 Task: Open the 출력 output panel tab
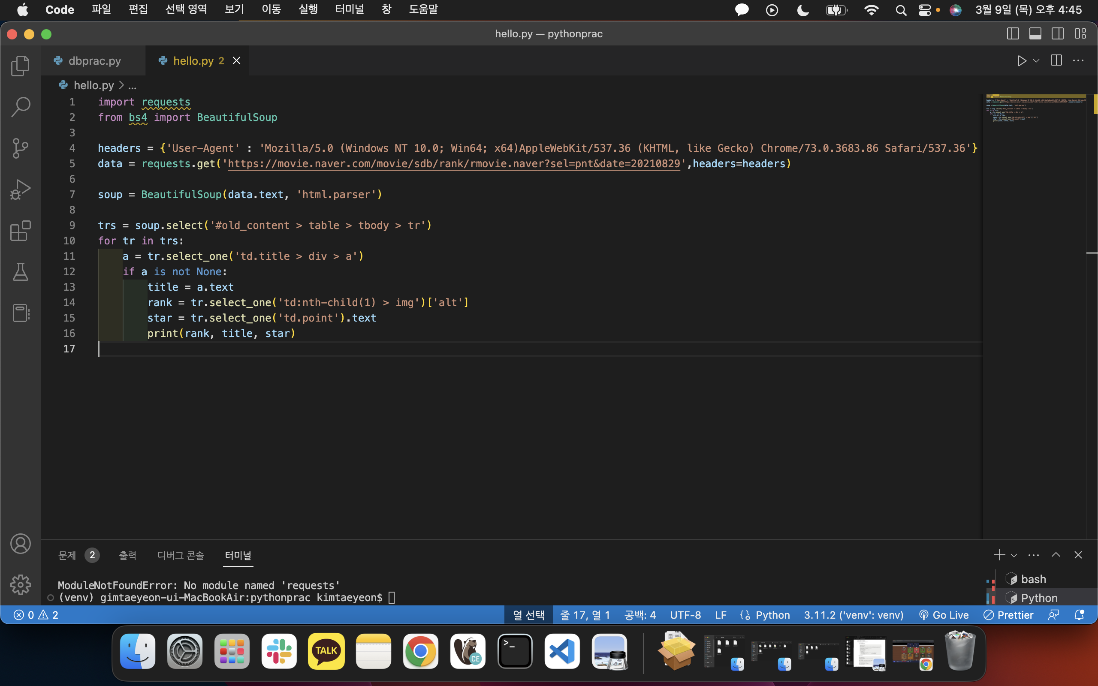pyautogui.click(x=127, y=555)
